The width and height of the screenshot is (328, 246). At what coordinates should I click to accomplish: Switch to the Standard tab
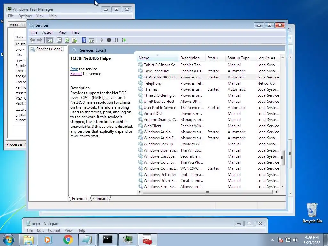(100, 199)
